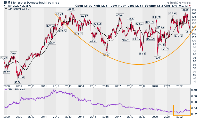Click the 105.20 price label
This screenshot has height=119, width=201.
click(126, 40)
